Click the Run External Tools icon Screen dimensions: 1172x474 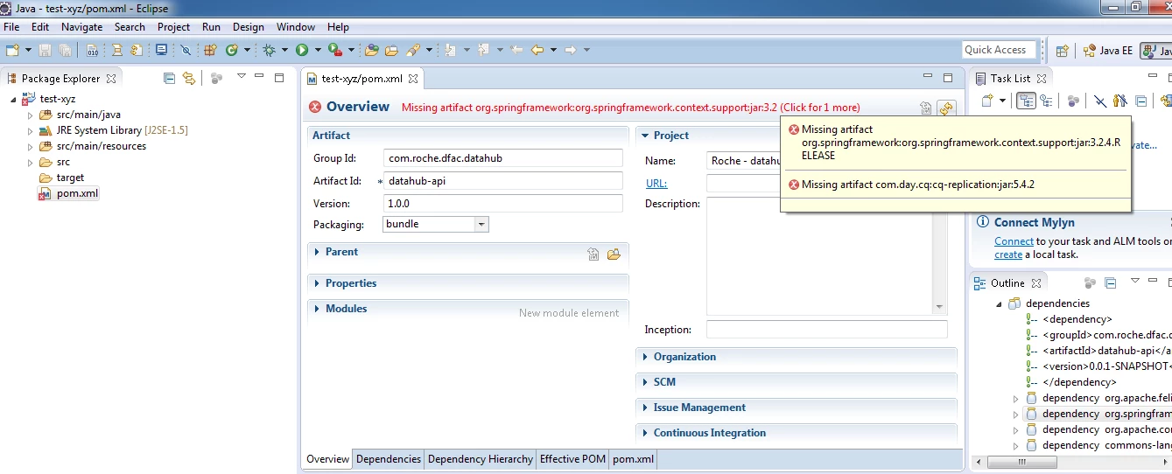pyautogui.click(x=334, y=51)
